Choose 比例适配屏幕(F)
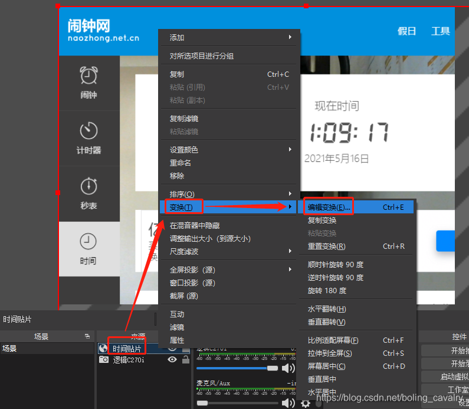 [356, 340]
